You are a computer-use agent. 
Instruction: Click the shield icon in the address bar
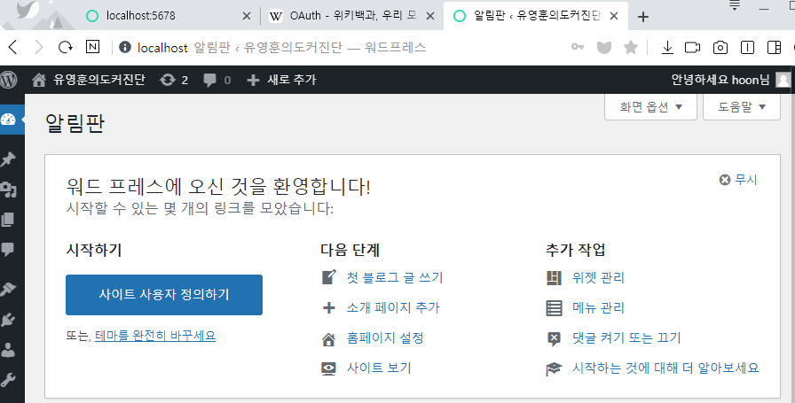tap(604, 48)
